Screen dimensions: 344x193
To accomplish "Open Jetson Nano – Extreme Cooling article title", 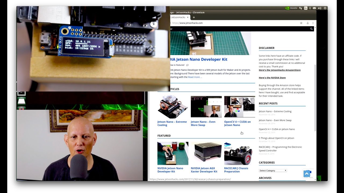I will click(172, 123).
